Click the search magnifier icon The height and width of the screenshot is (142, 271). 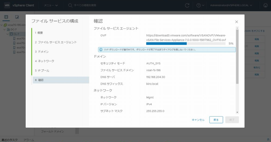[70, 6]
